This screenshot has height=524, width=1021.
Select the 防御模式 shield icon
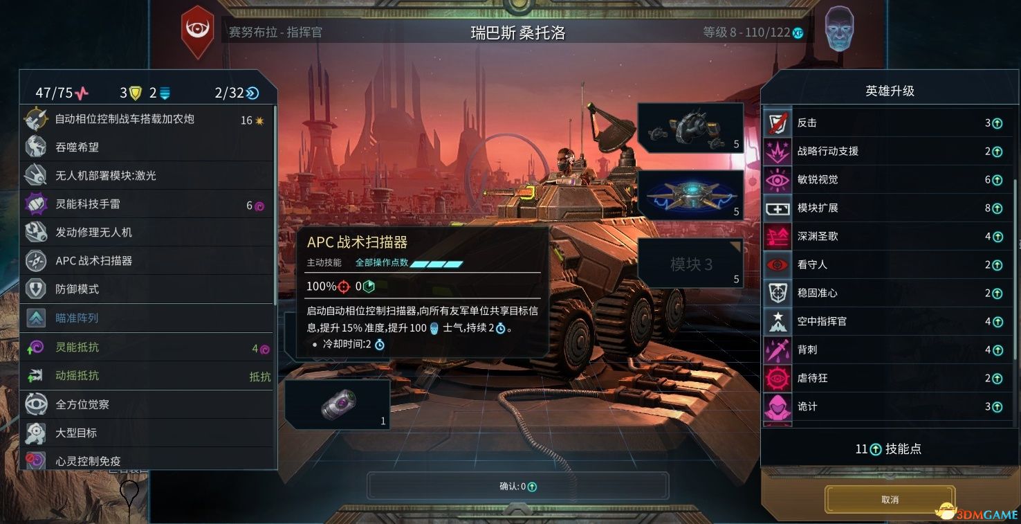(x=36, y=289)
